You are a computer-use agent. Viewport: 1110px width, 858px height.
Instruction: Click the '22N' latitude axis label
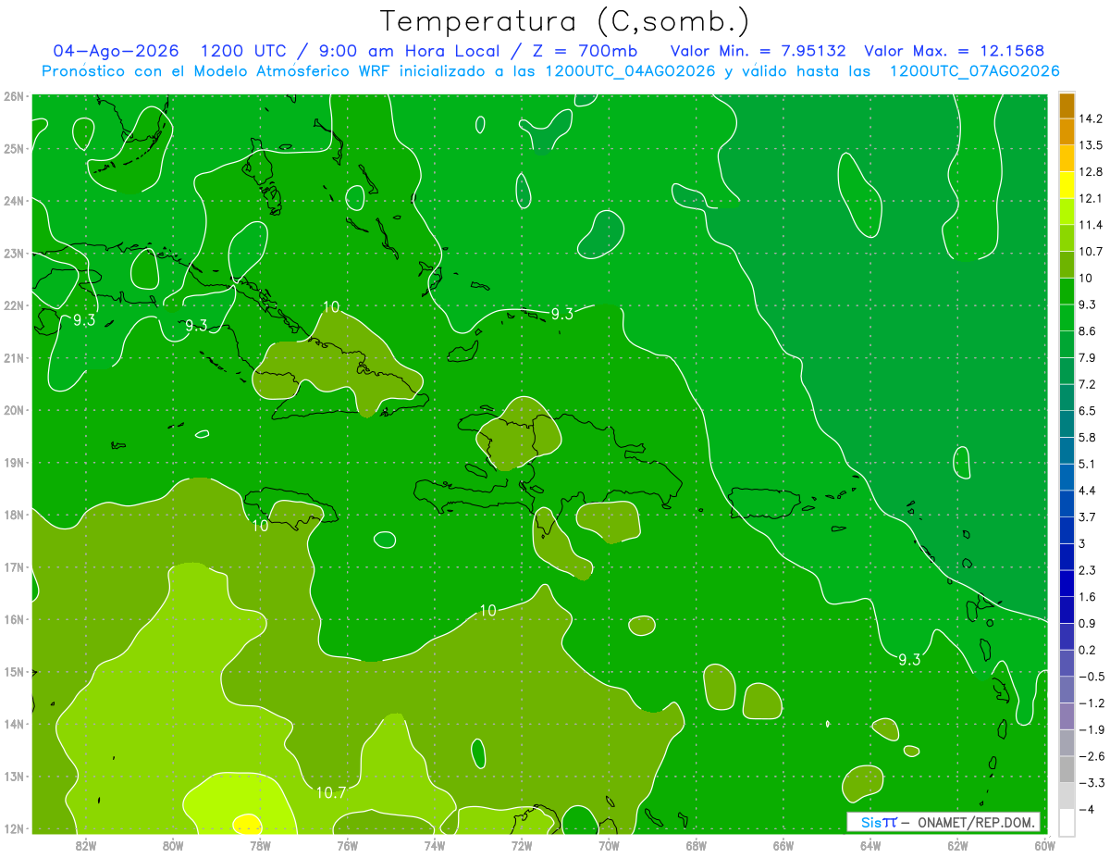14,305
